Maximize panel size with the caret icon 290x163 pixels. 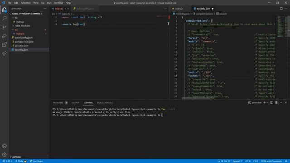(281, 103)
